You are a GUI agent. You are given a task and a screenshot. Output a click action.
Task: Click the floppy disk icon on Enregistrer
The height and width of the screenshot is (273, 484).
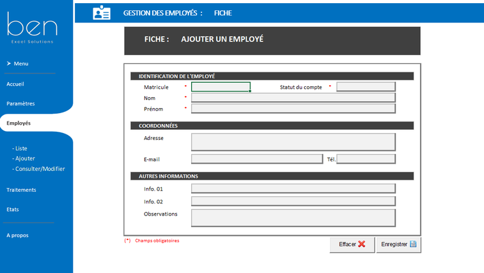click(413, 244)
